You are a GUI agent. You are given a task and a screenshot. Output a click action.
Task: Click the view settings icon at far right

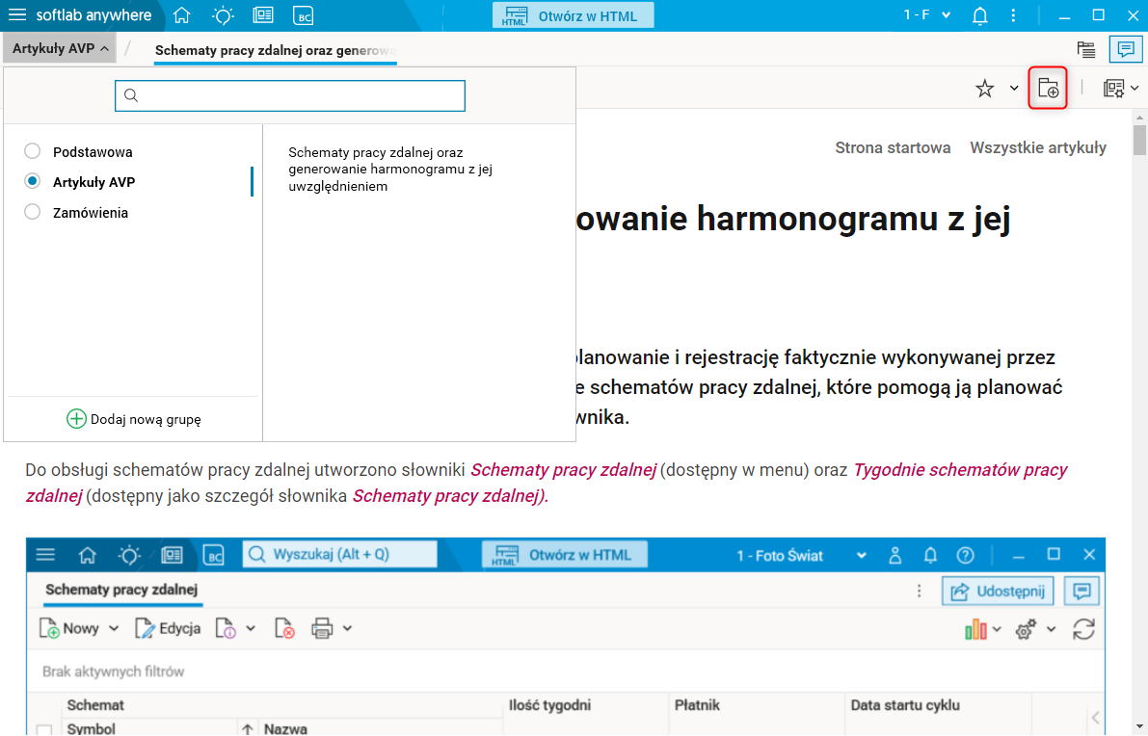tap(1113, 89)
